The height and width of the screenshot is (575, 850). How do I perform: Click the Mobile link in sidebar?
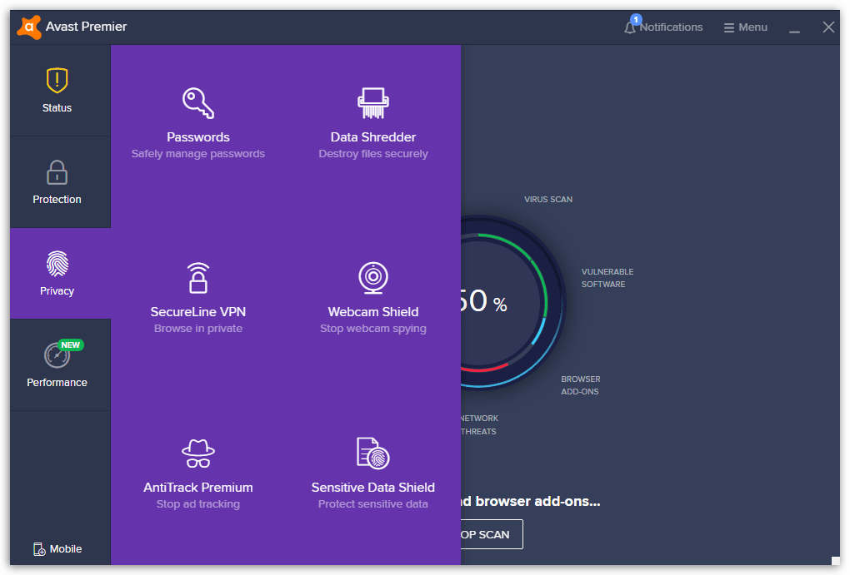pyautogui.click(x=57, y=549)
